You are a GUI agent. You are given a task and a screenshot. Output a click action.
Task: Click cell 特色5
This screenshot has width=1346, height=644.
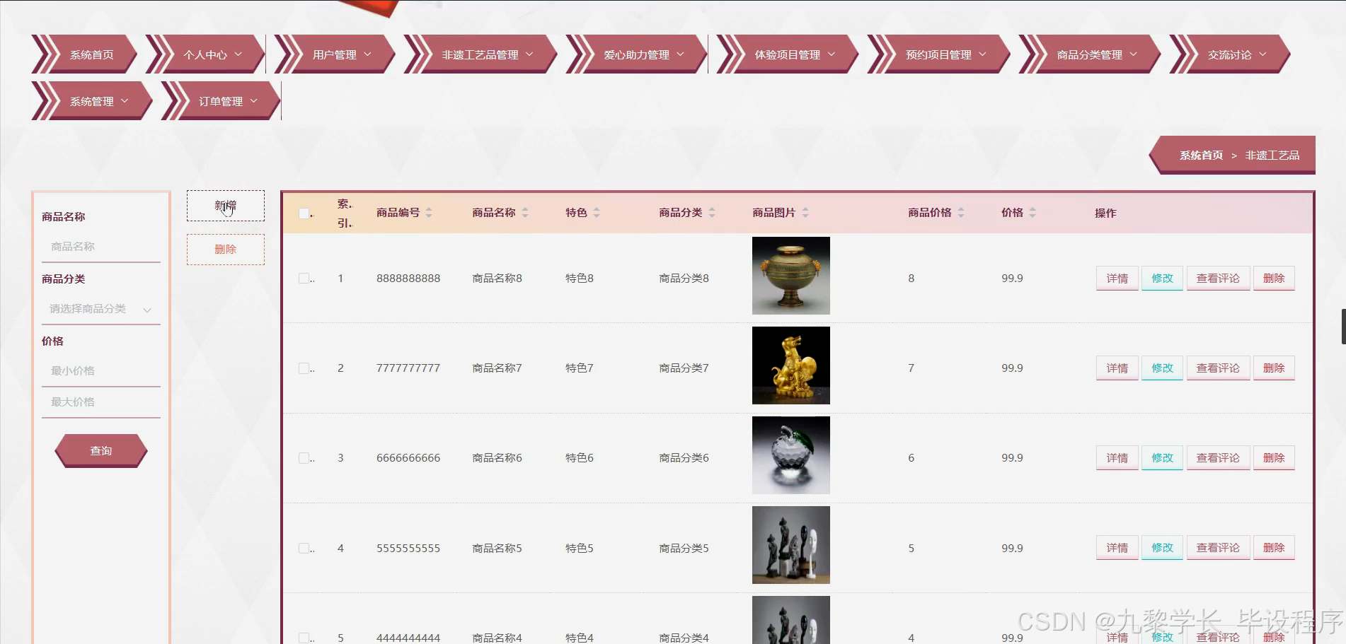[x=580, y=548]
